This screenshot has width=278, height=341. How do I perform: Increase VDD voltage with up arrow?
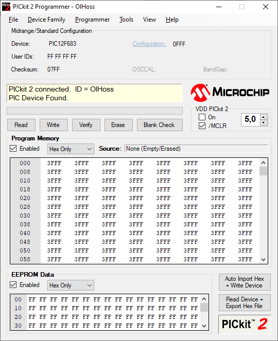pos(264,117)
